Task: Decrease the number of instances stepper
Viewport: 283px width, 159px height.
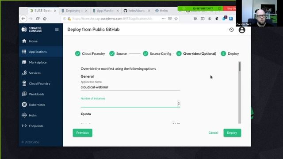Action: pos(179,105)
